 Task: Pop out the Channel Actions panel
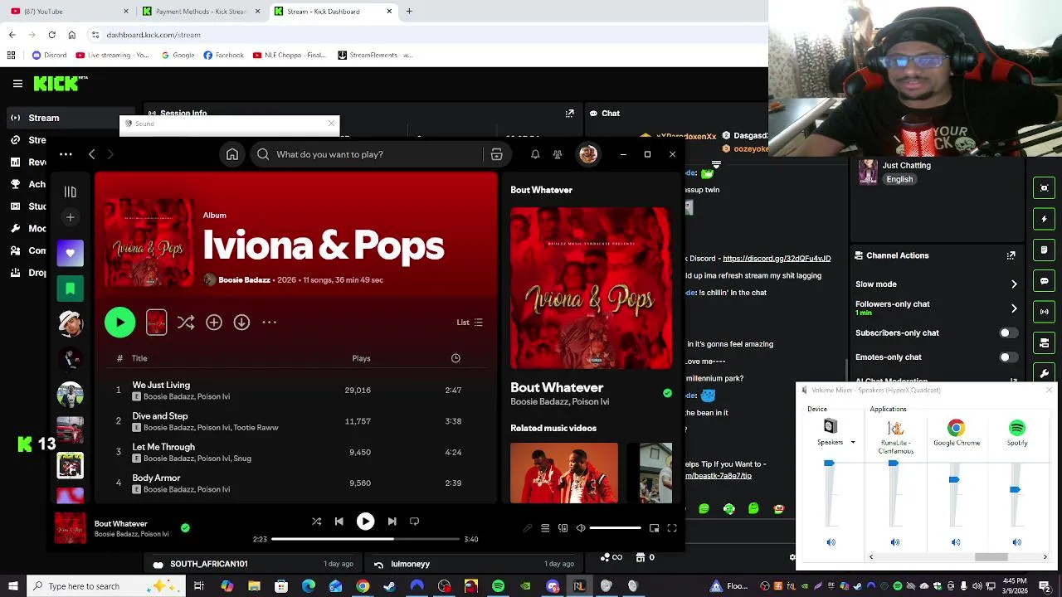[x=1011, y=255]
